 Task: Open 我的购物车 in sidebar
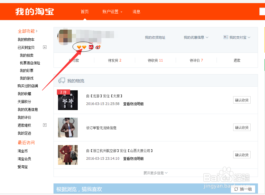tap(26, 40)
